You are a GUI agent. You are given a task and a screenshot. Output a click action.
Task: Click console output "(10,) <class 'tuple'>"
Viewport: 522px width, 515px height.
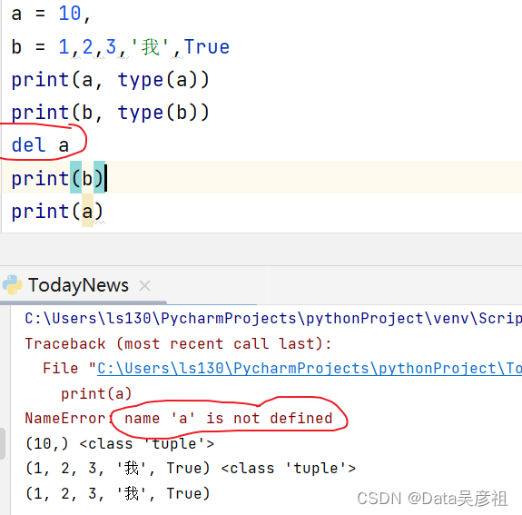click(120, 444)
